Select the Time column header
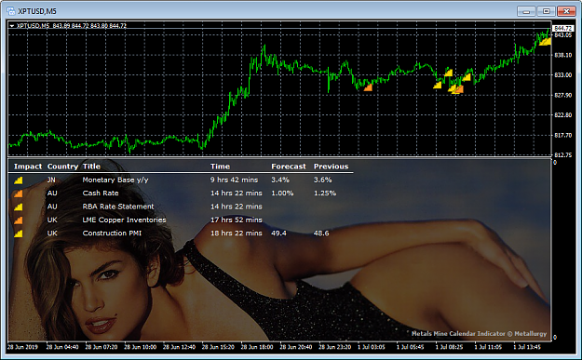This screenshot has width=582, height=360. [x=220, y=167]
